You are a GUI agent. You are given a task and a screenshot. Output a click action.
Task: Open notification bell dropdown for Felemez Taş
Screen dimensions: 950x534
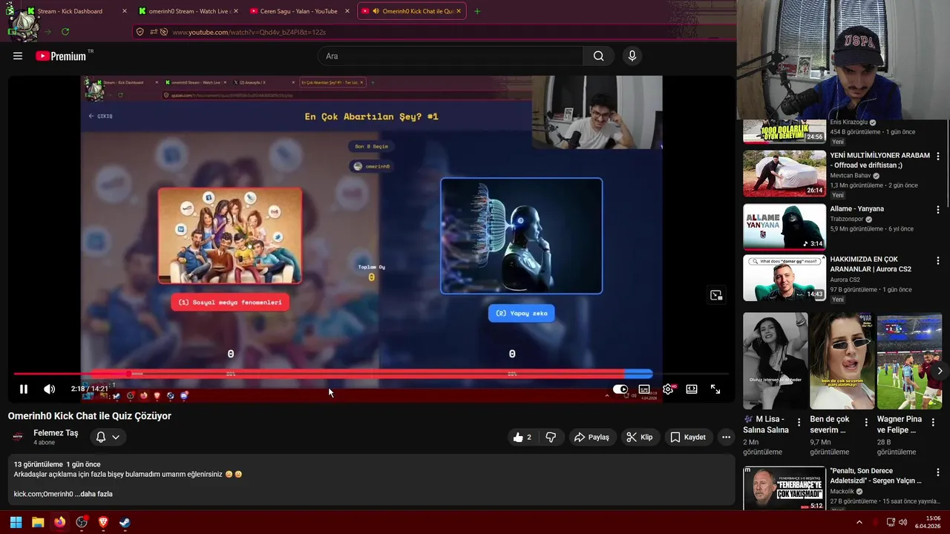tap(108, 438)
